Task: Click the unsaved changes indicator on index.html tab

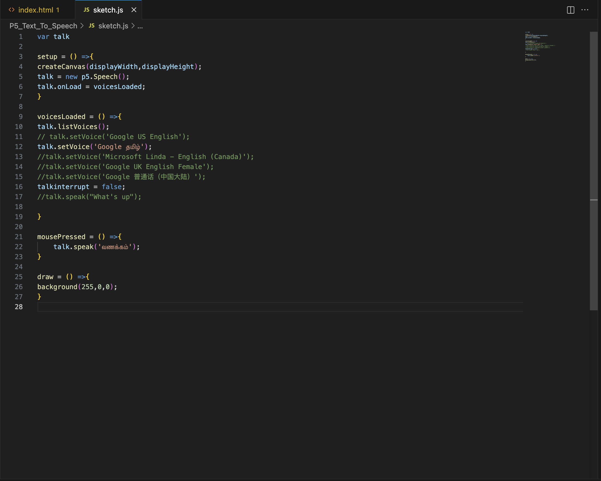Action: [58, 10]
